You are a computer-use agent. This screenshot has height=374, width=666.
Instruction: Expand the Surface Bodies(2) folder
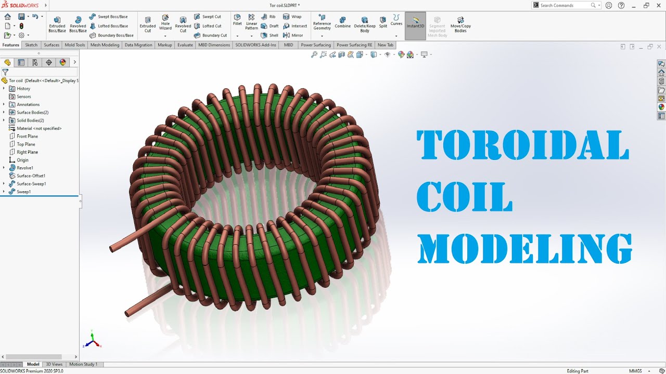tap(4, 112)
